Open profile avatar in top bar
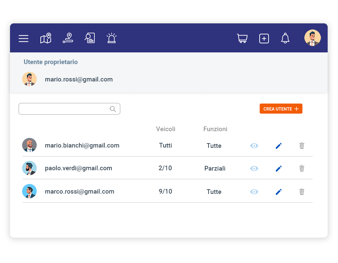This screenshot has height=263, width=338. pos(312,38)
